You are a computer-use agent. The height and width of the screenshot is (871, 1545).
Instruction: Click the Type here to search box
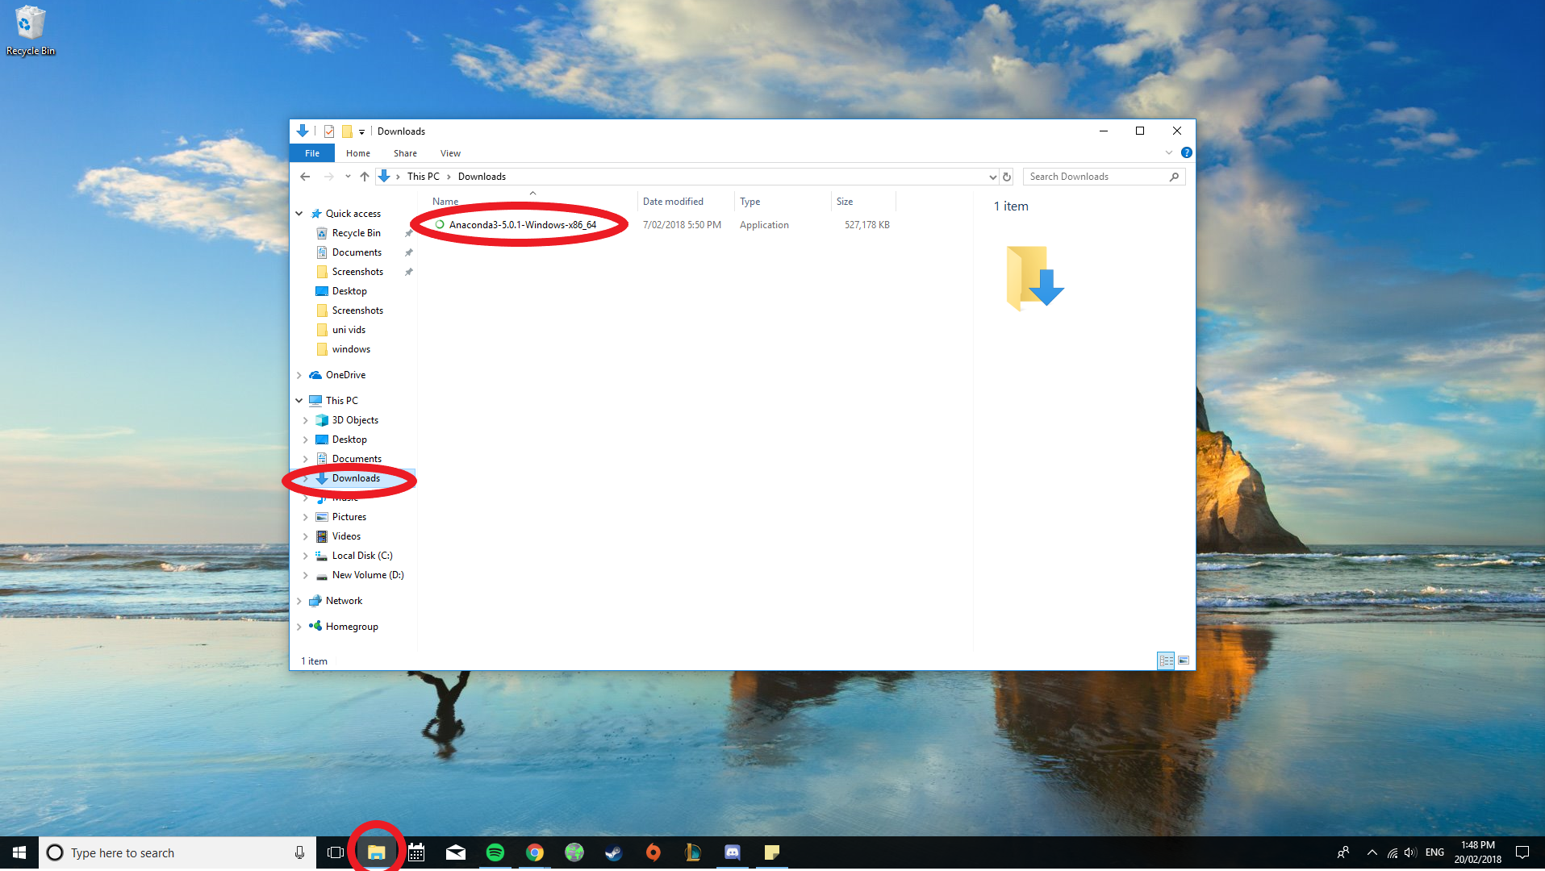point(177,852)
